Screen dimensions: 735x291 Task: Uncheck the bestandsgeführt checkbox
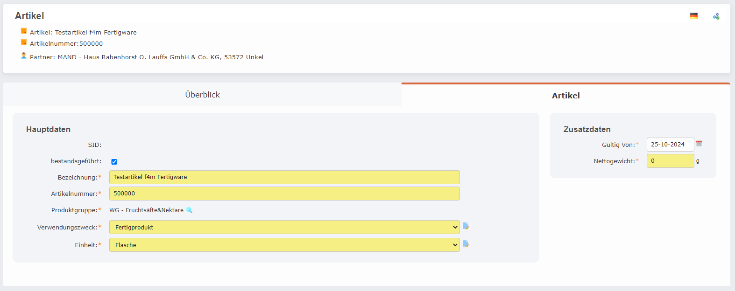[114, 161]
